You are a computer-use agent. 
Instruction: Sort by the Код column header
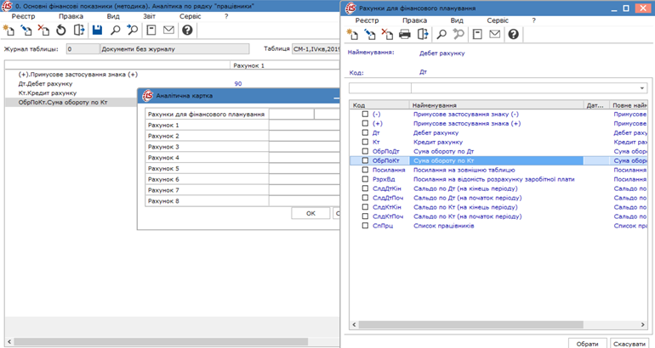click(379, 105)
